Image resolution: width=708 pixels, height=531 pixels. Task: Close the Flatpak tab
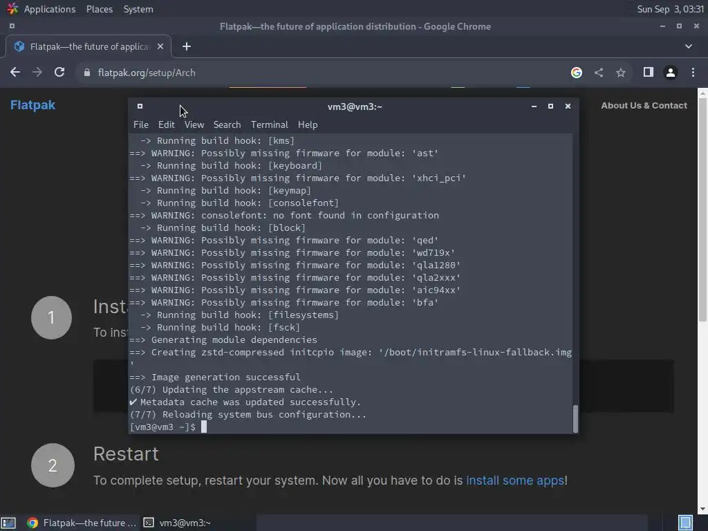[160, 46]
